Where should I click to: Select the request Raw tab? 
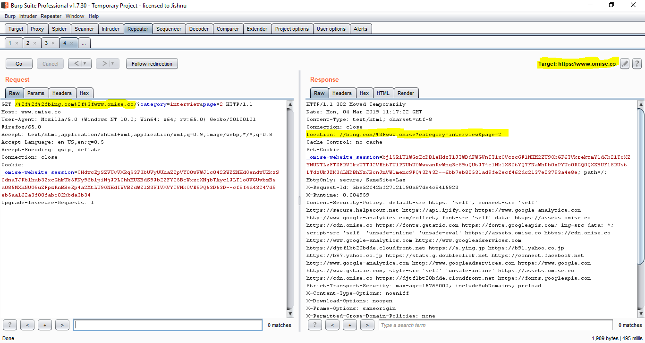pyautogui.click(x=14, y=93)
